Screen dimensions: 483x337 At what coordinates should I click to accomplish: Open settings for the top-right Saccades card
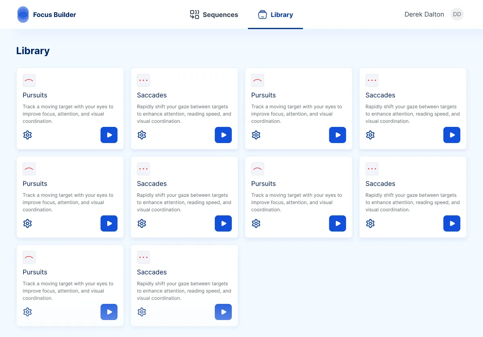(x=370, y=135)
